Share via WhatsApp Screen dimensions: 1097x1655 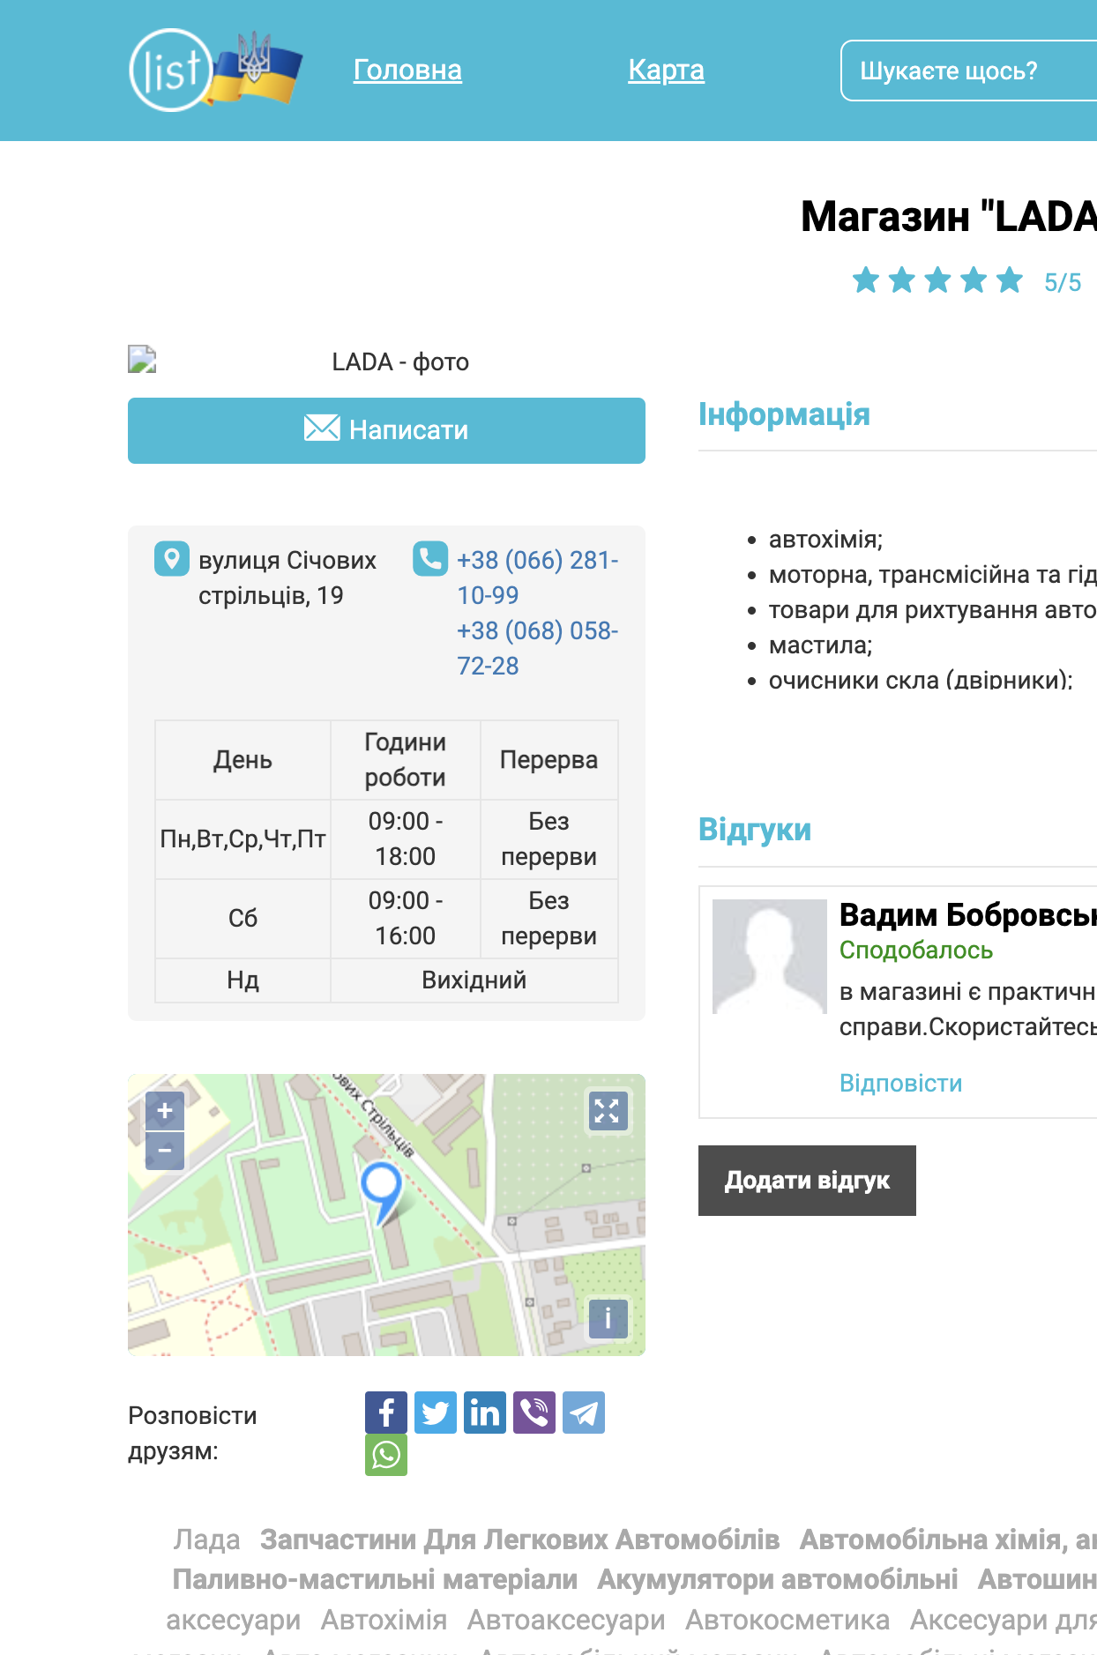coord(386,1455)
